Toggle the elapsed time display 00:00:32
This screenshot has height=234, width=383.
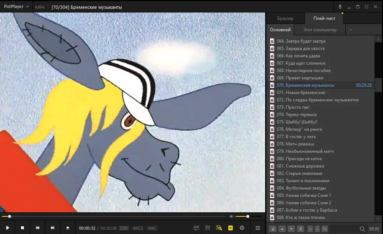87,228
